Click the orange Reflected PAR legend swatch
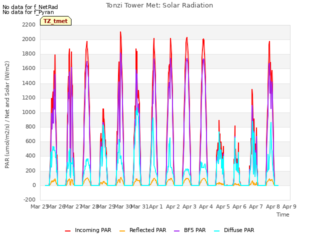 pyautogui.click(x=122, y=230)
